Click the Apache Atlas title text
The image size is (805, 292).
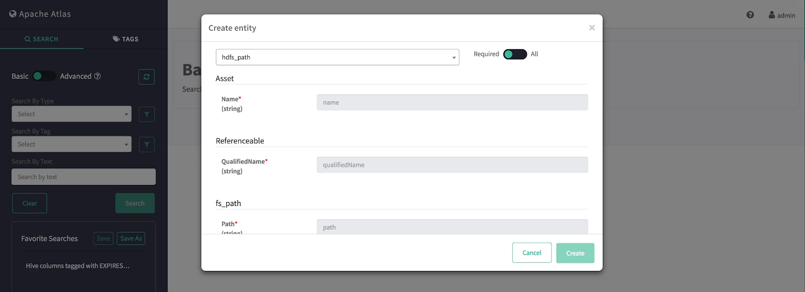(45, 14)
